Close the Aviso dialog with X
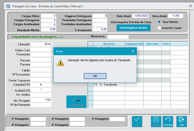The height and width of the screenshot is (131, 194). click(x=133, y=51)
